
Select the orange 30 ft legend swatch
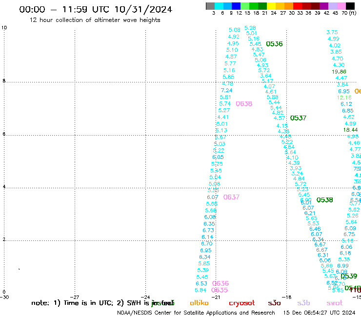click(289, 6)
